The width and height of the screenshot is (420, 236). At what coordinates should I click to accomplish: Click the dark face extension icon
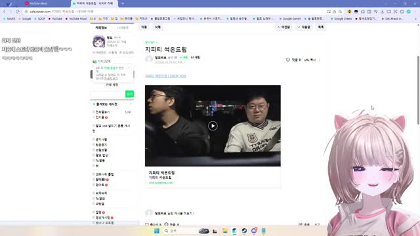[x=356, y=12]
